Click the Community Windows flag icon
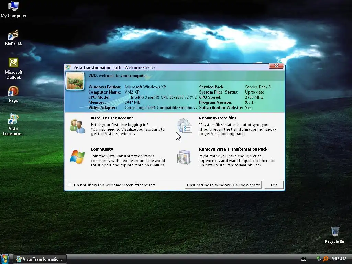Image resolution: width=352 pixels, height=264 pixels. [x=77, y=157]
